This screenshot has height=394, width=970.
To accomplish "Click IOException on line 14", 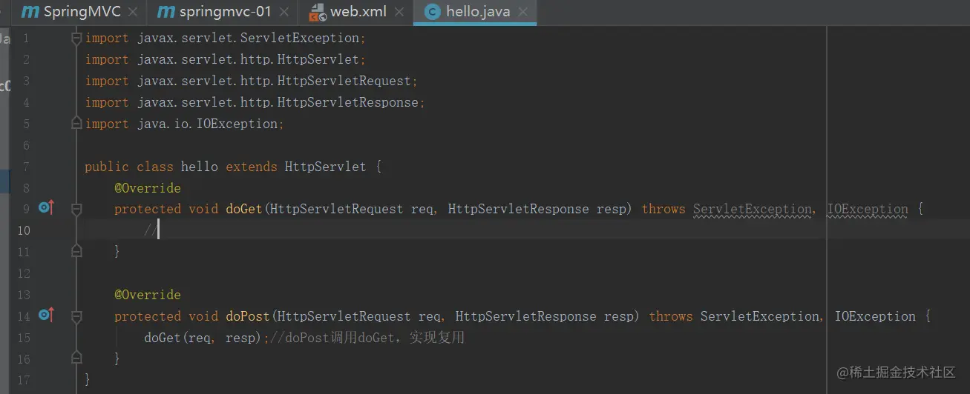I will pos(875,316).
